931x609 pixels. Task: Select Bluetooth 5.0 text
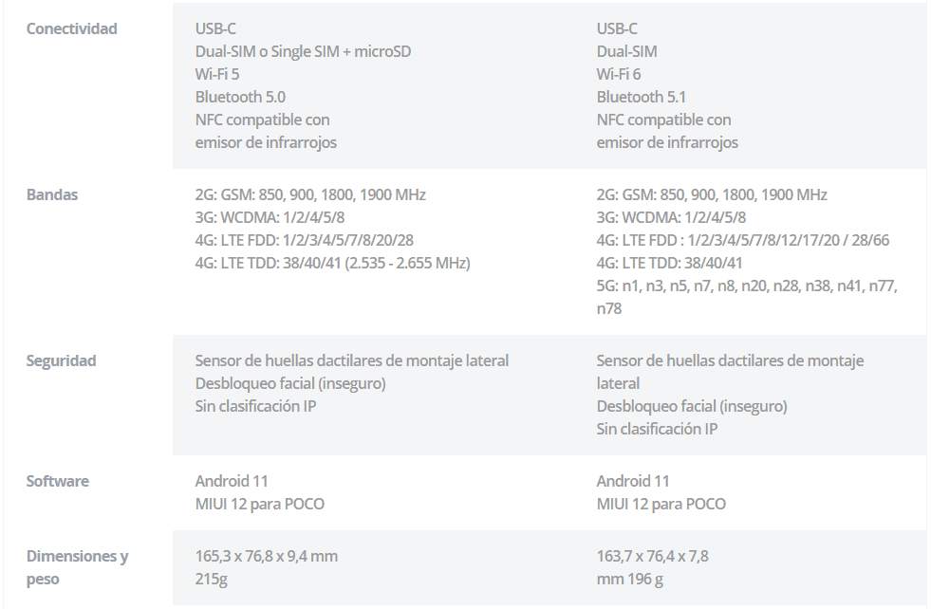tap(240, 97)
